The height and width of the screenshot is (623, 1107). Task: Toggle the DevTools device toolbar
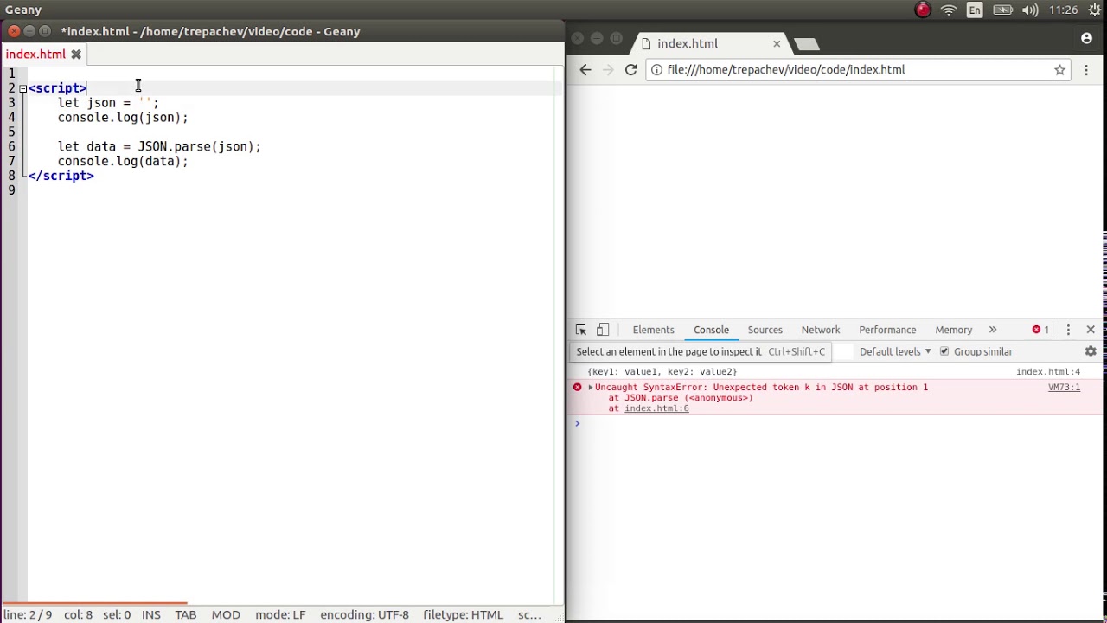[x=603, y=330]
